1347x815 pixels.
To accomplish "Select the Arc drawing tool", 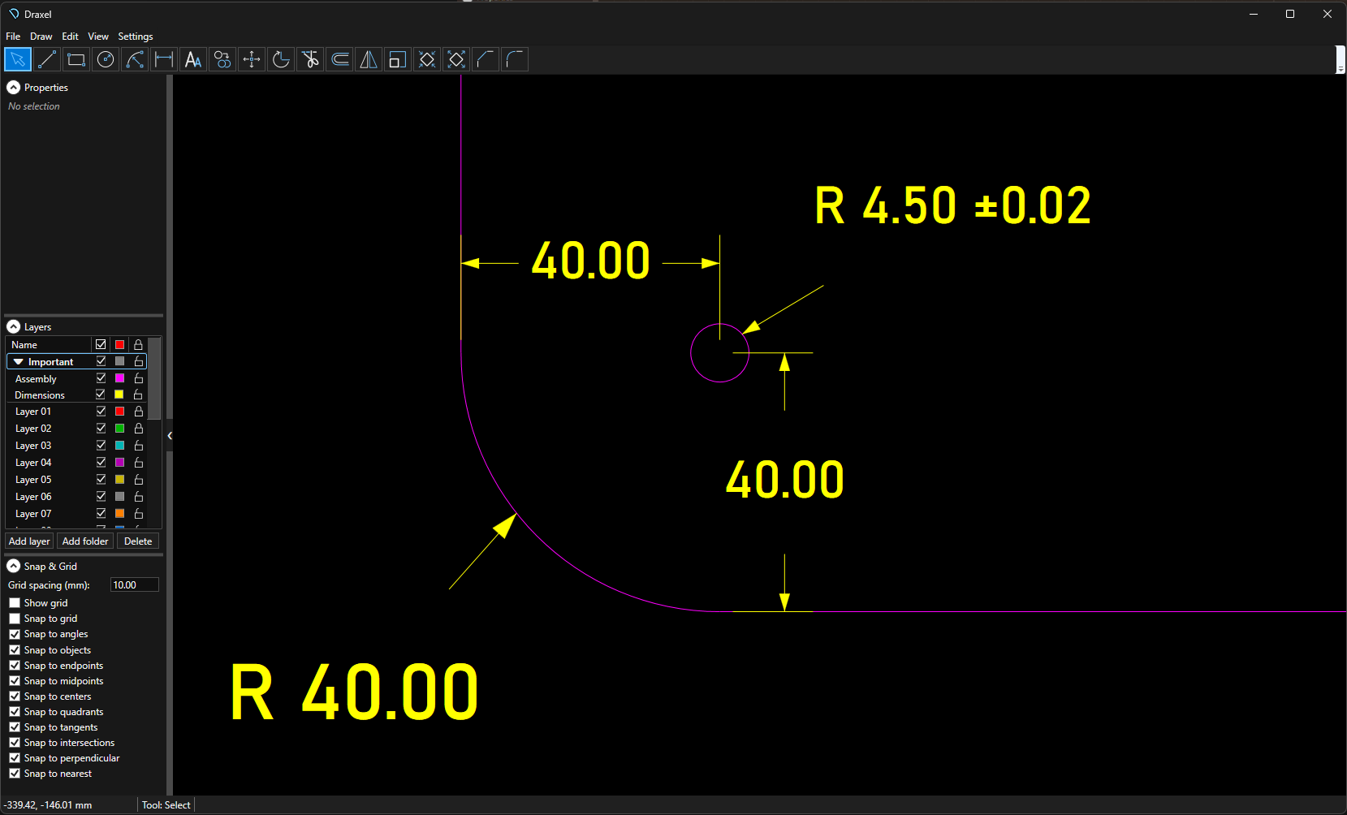I will point(135,59).
